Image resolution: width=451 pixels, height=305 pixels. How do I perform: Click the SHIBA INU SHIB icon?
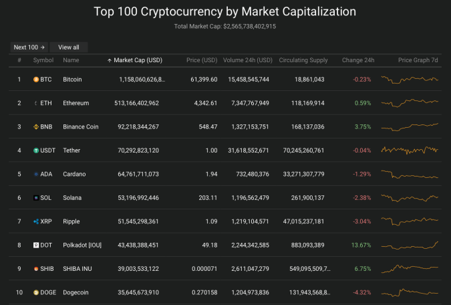point(36,269)
